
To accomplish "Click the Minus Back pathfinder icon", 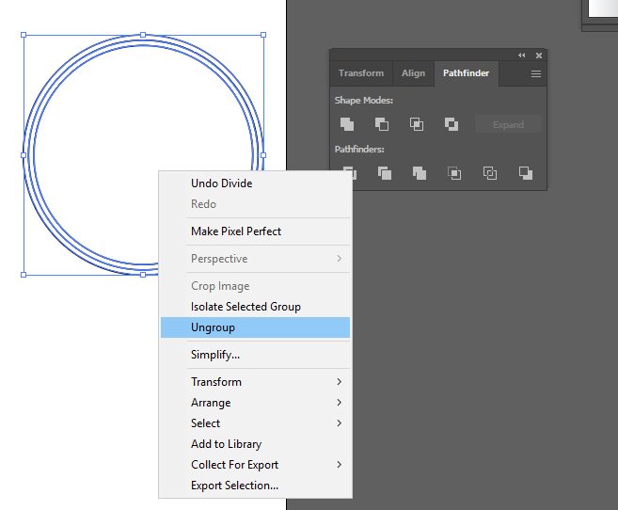I will click(525, 173).
